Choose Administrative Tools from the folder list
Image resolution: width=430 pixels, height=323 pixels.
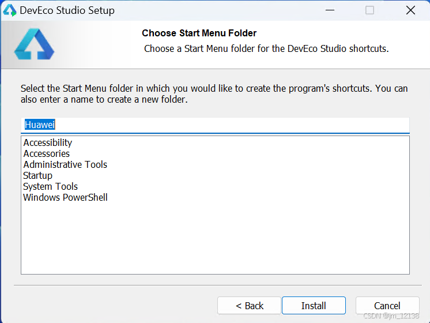pos(65,164)
